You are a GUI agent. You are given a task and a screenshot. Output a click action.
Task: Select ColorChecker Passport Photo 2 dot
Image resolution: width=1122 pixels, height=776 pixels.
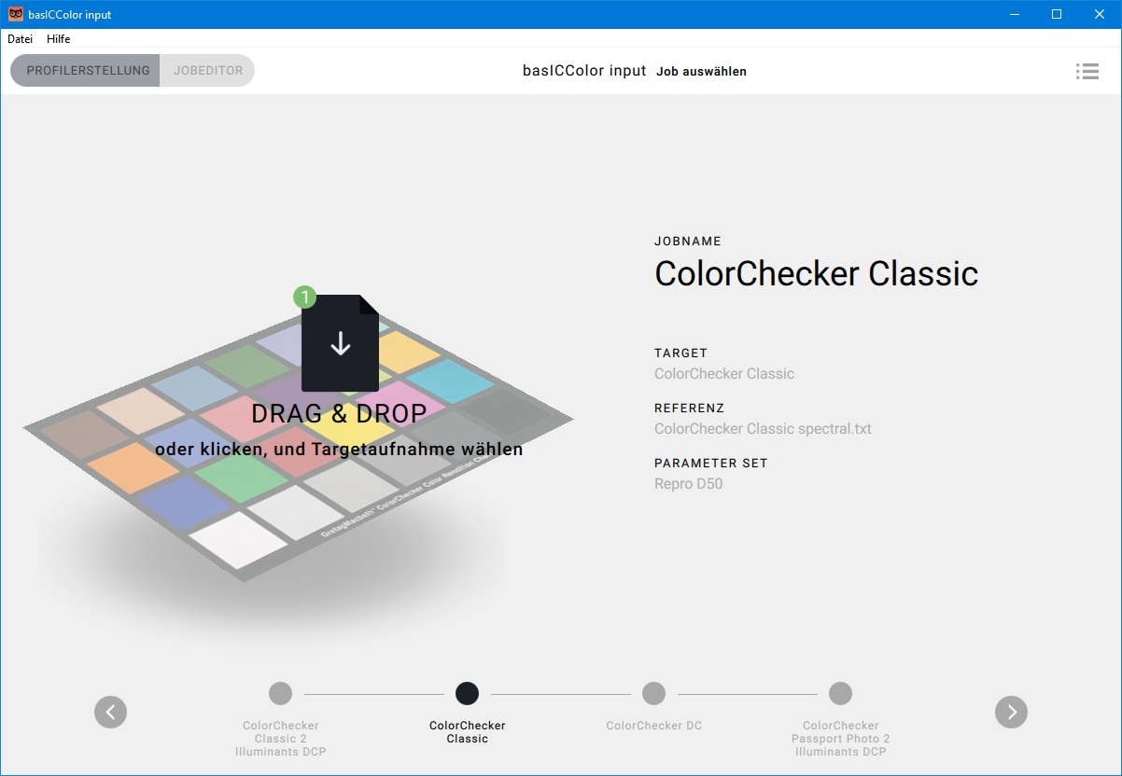pos(840,693)
